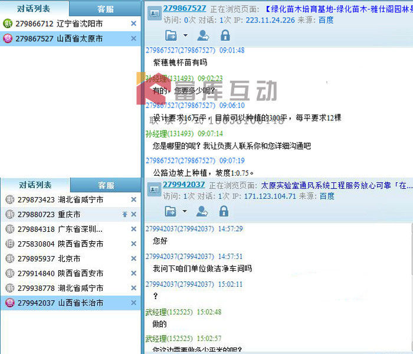This screenshot has width=413, height=354.
Task: Click the IP address 171.123.104.71
Action: [270, 196]
